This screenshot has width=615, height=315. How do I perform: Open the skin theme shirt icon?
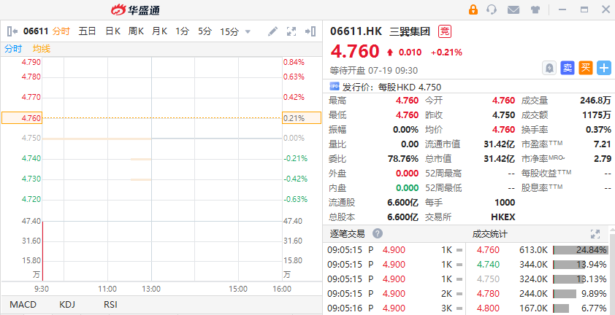pos(535,9)
